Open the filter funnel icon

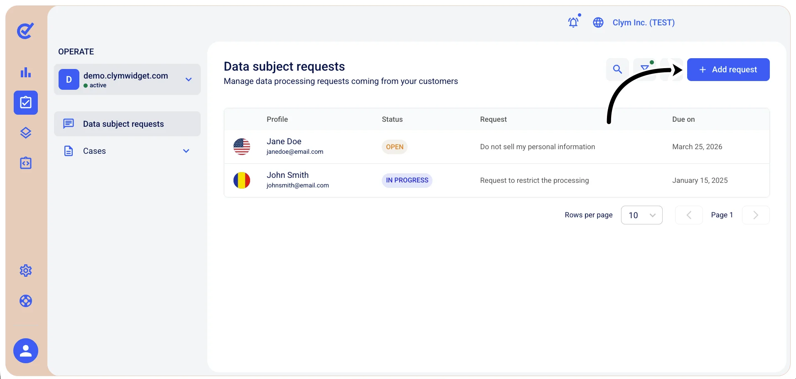(645, 69)
